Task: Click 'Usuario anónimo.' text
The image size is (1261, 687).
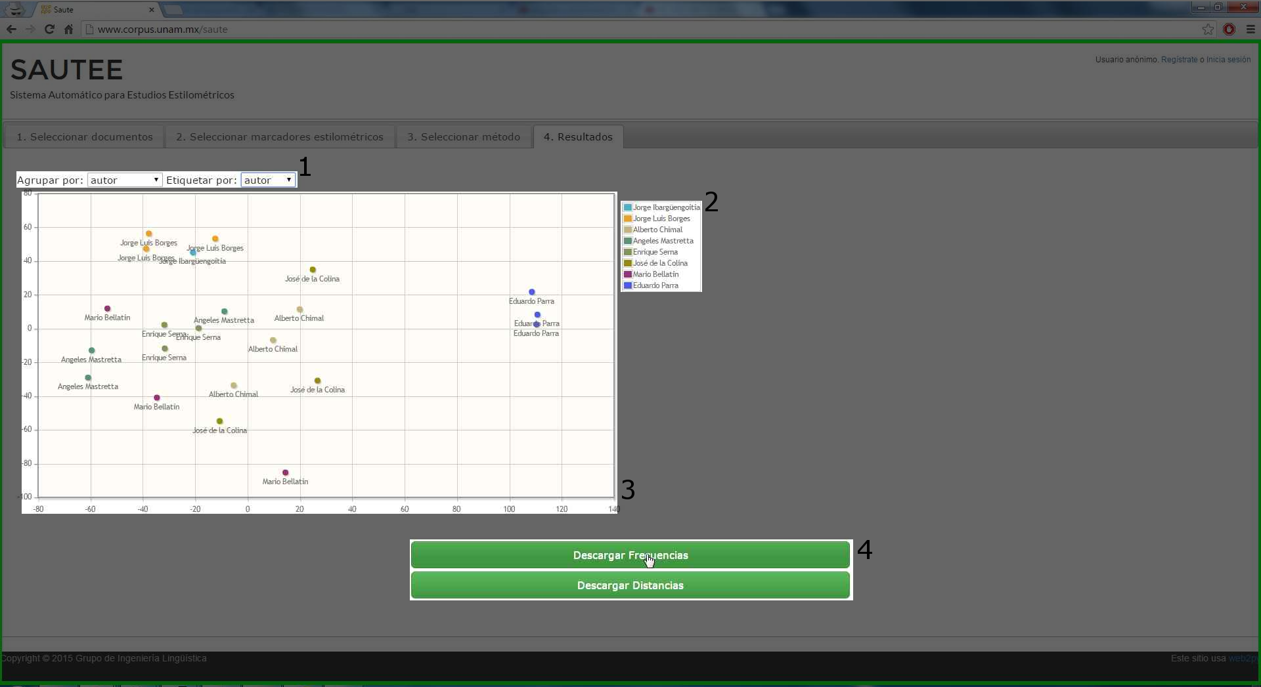Action: (1126, 60)
